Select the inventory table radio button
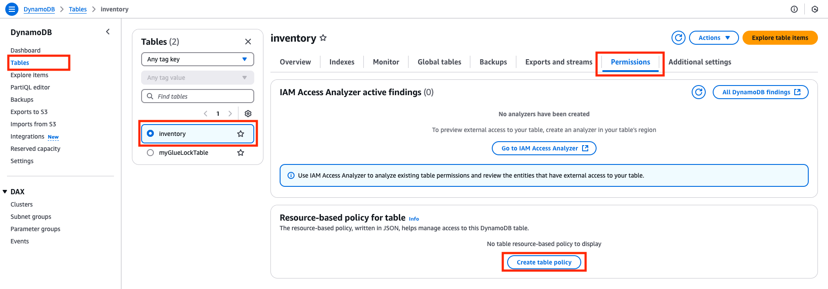The height and width of the screenshot is (289, 828). coord(150,134)
